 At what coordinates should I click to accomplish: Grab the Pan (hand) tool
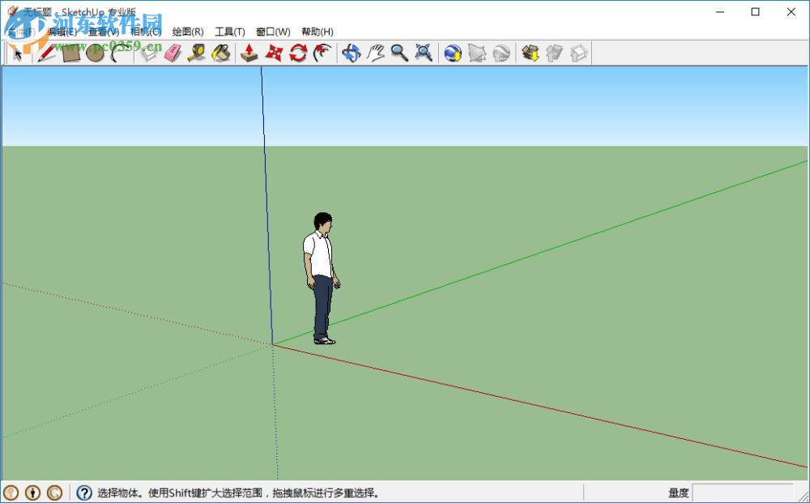(376, 53)
